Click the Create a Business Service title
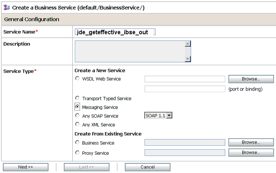This screenshot has width=276, height=173. coord(78,8)
